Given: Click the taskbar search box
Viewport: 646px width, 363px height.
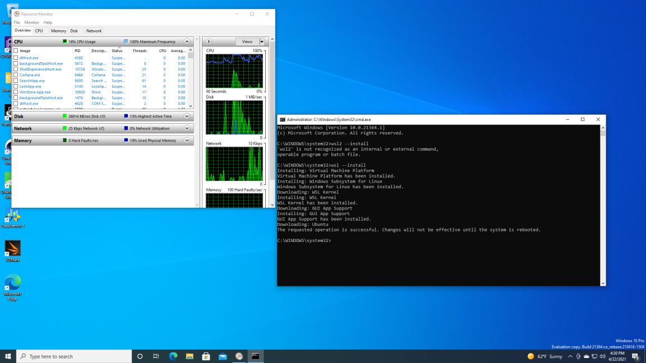Looking at the screenshot, I should click(74, 356).
